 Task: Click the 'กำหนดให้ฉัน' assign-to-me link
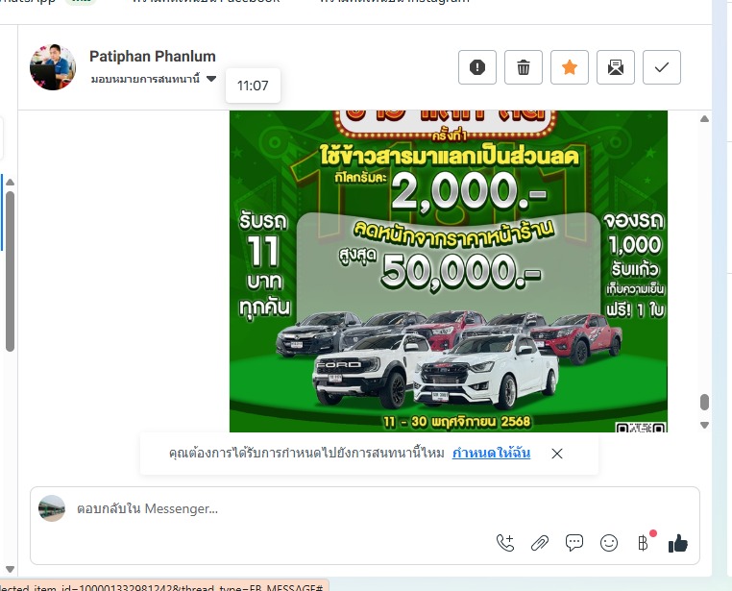tap(491, 453)
